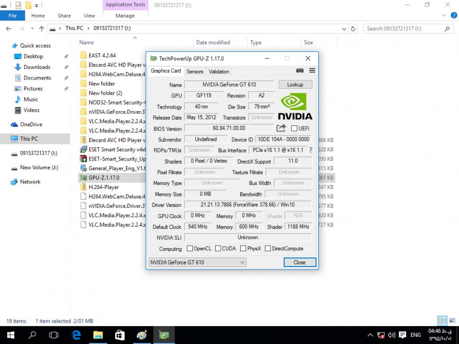
Task: Open the Windows Start menu
Action: (x=11, y=335)
